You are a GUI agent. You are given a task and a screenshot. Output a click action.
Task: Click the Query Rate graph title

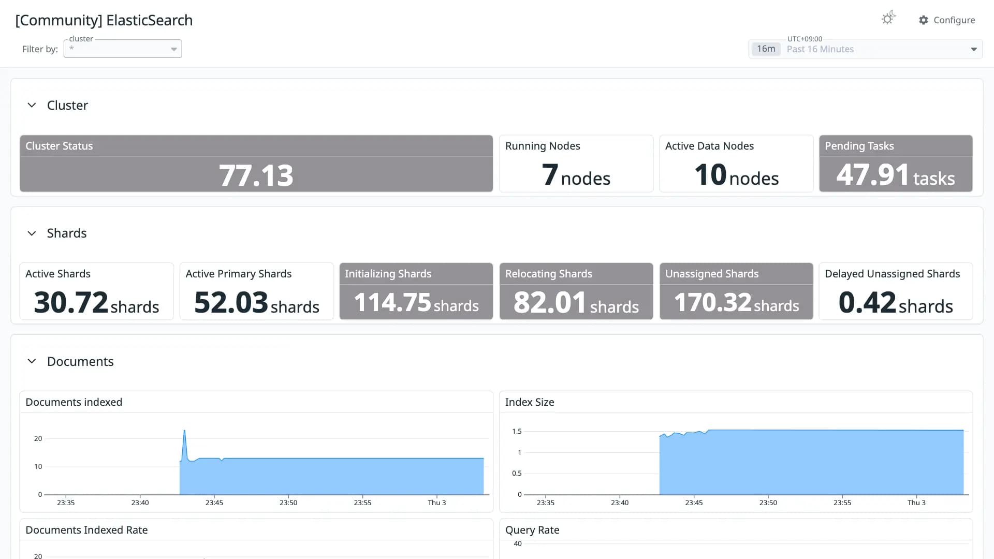click(532, 530)
